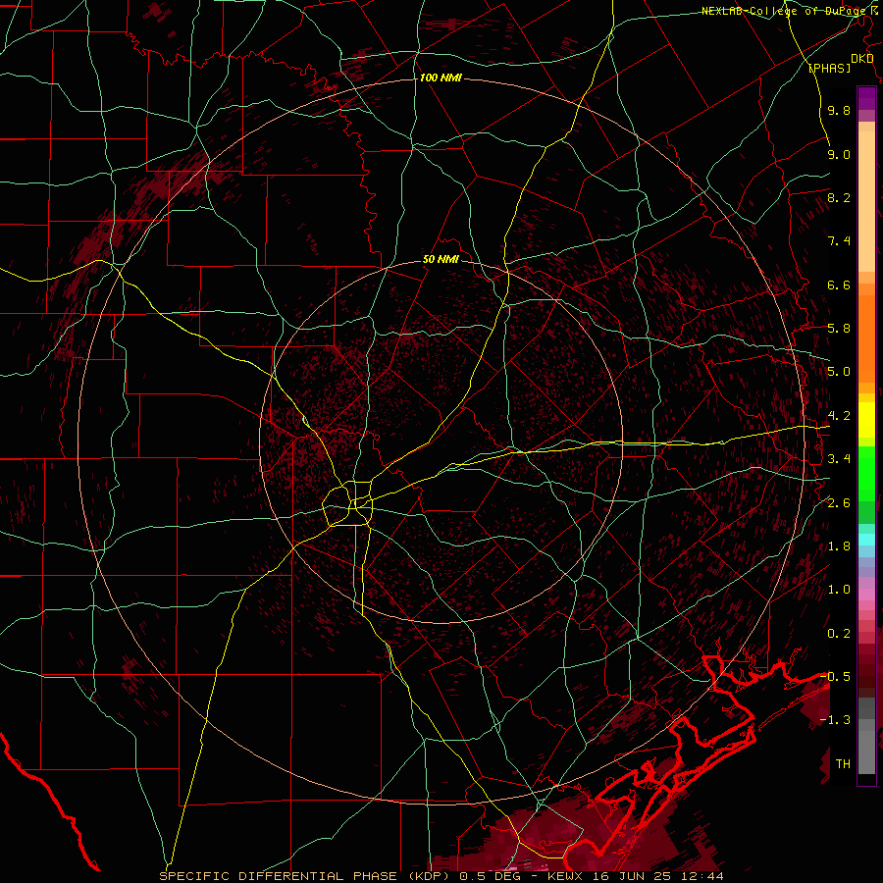Click the -1.3 value on color scale
883x883 pixels.
[x=836, y=720]
